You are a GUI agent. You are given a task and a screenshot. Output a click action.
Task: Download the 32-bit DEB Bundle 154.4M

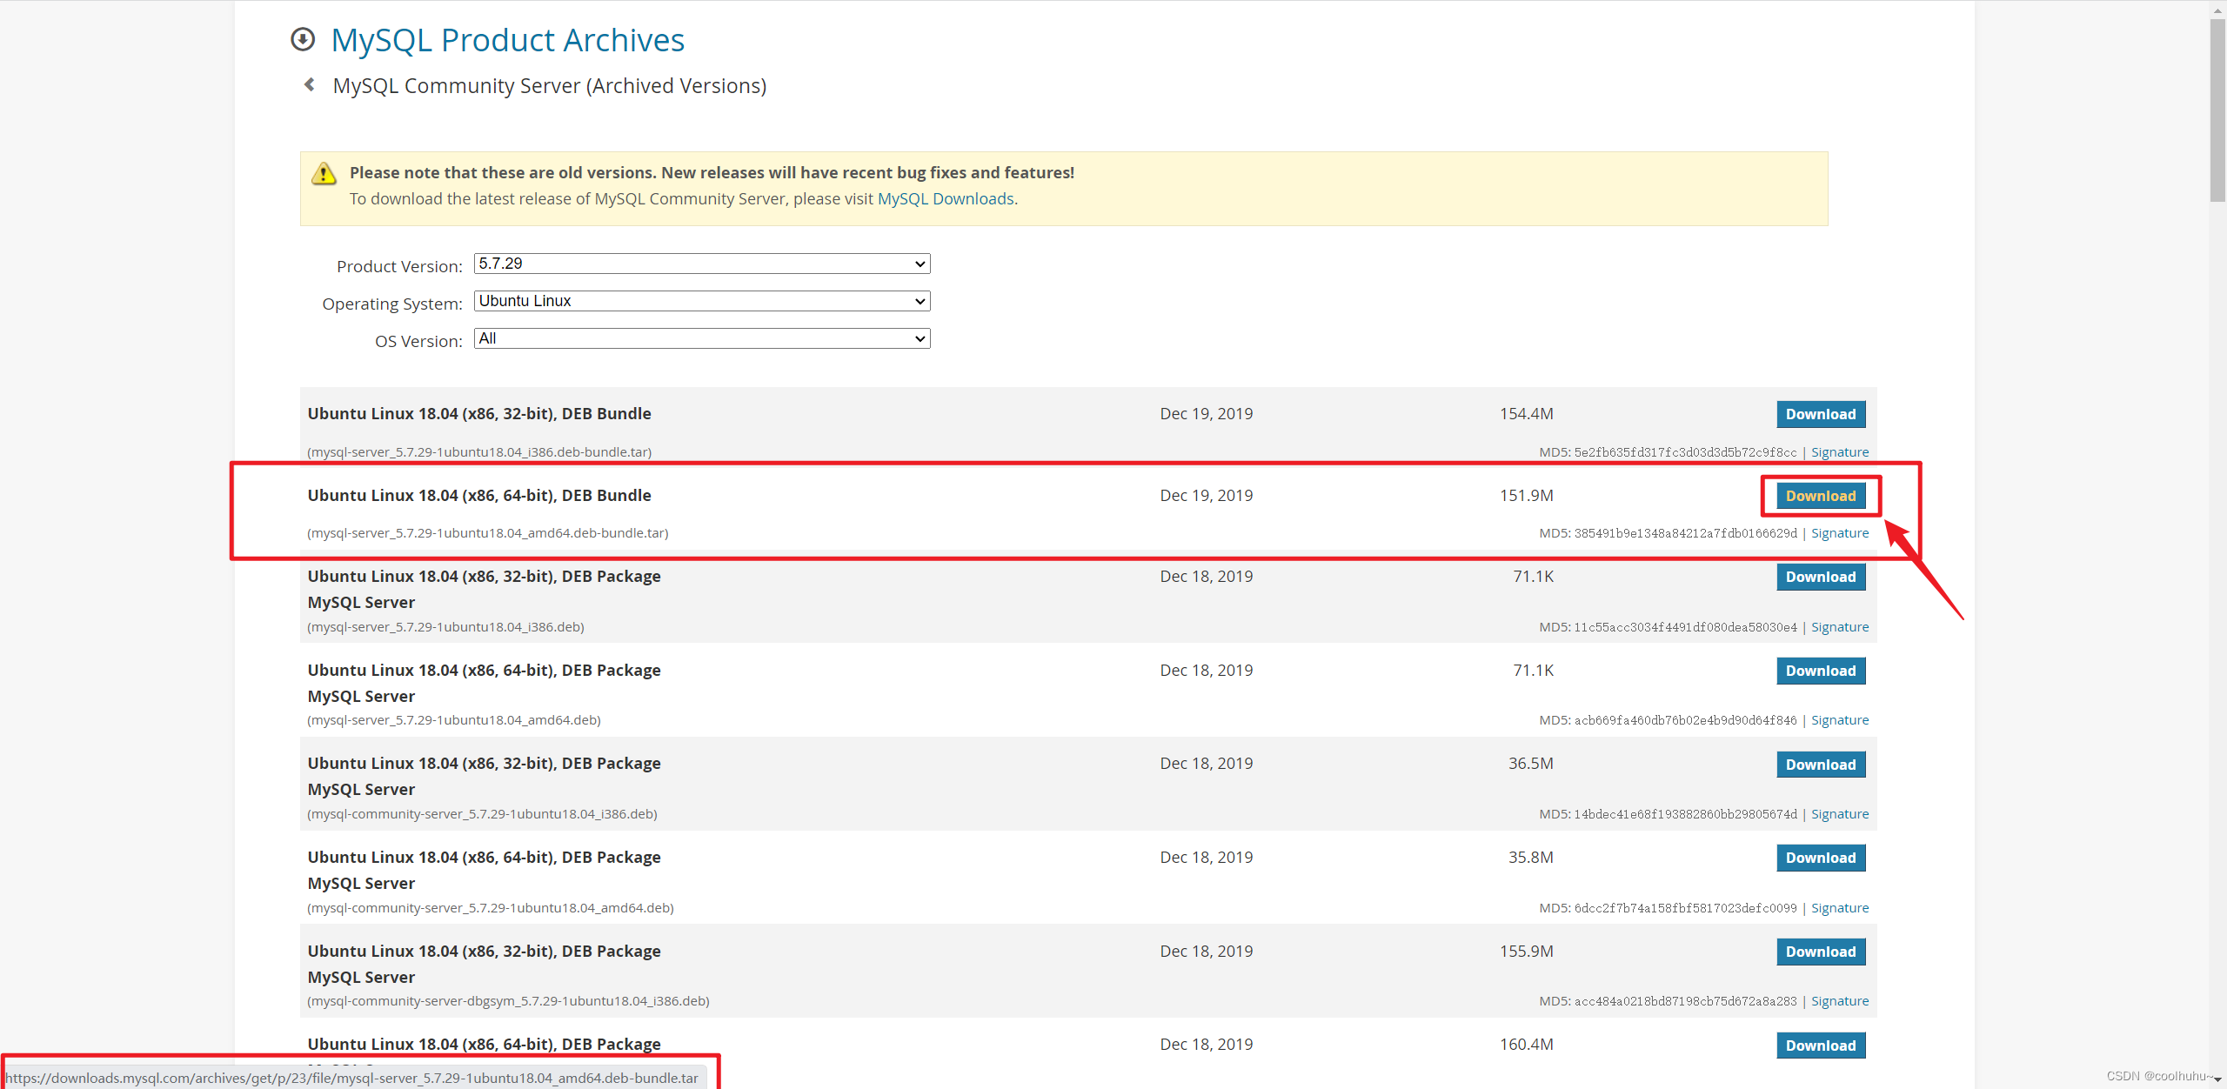coord(1820,415)
